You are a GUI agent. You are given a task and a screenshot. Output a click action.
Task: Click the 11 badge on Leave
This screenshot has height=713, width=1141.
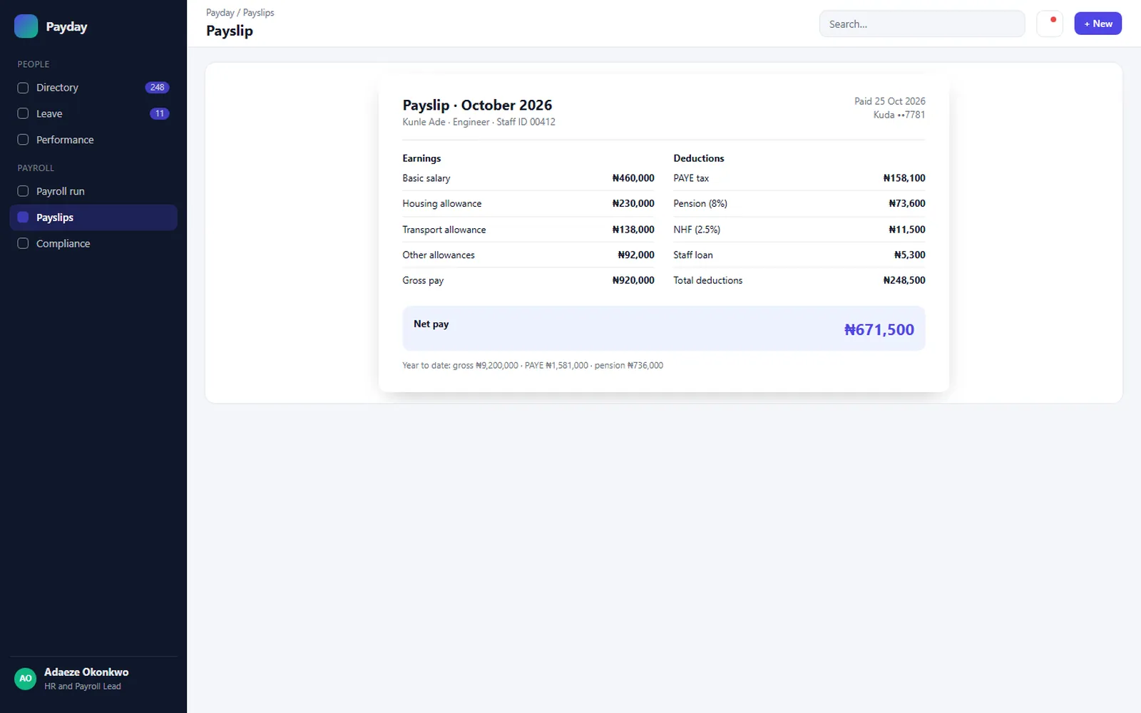coord(160,113)
